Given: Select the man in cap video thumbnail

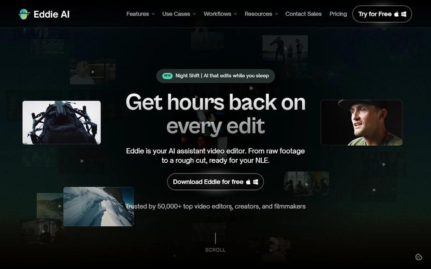Looking at the screenshot, I should coord(361,123).
